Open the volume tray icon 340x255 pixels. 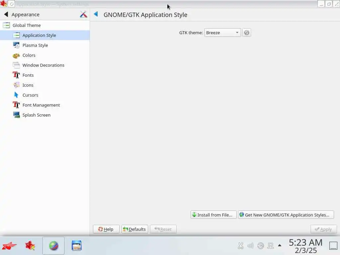[x=250, y=246]
